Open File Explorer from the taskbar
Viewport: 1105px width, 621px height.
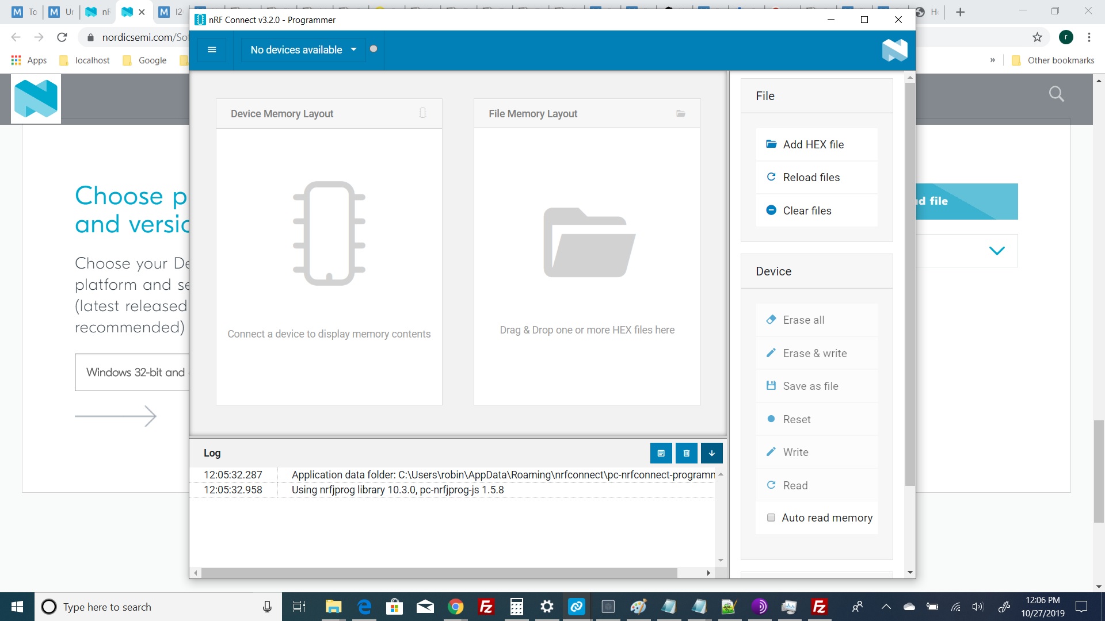click(333, 607)
